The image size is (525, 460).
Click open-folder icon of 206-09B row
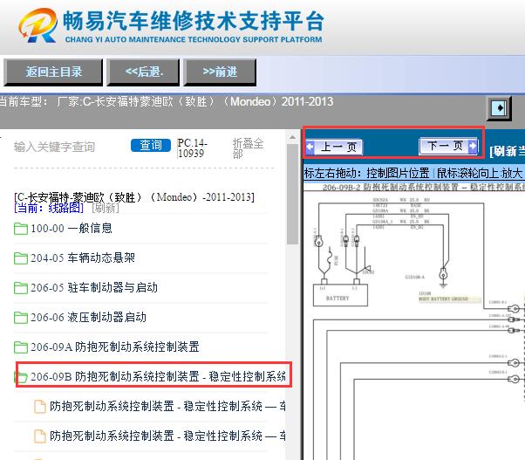21,377
